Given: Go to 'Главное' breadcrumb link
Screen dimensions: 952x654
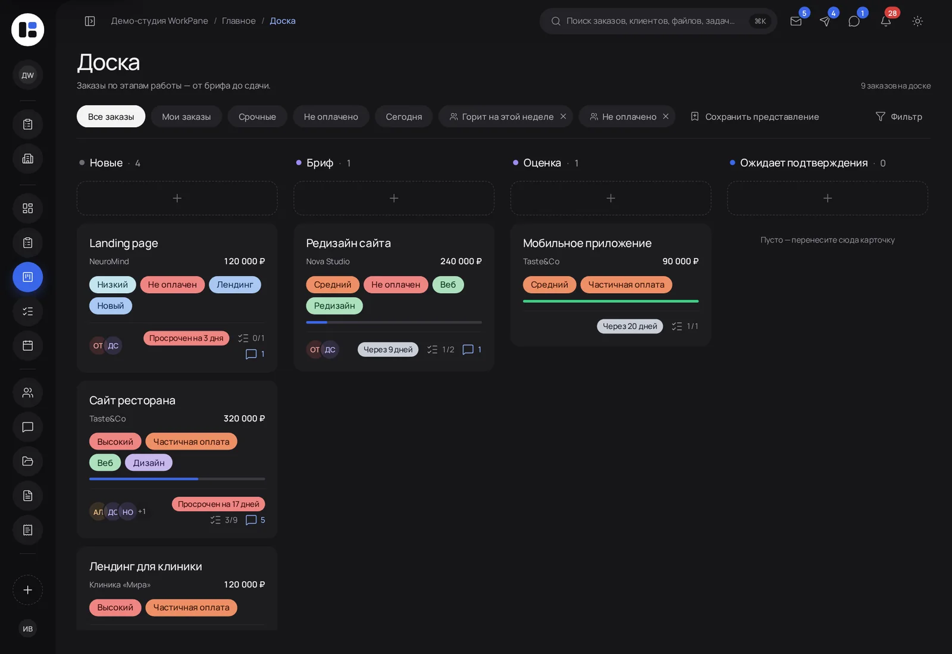Looking at the screenshot, I should click(239, 21).
